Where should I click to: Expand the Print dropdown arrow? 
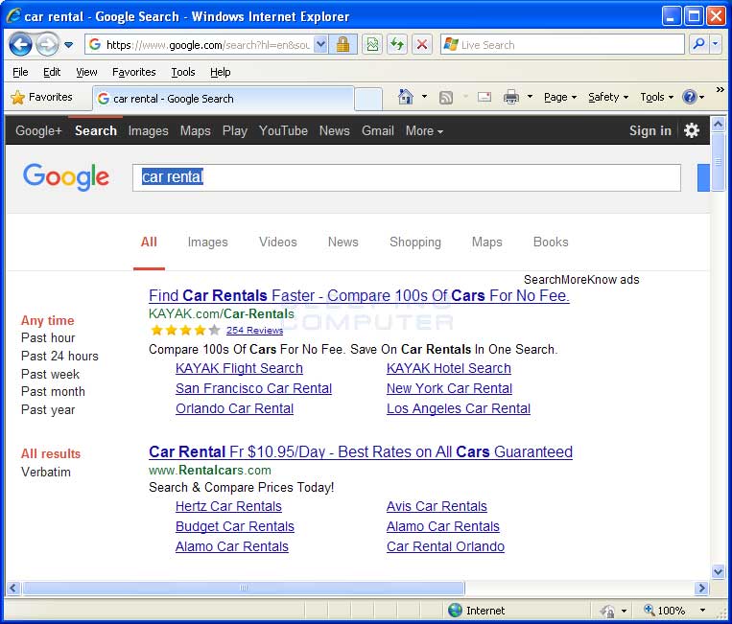(x=530, y=97)
